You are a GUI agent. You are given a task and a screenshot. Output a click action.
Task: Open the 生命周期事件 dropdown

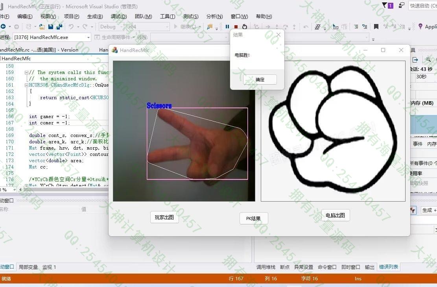(114, 37)
